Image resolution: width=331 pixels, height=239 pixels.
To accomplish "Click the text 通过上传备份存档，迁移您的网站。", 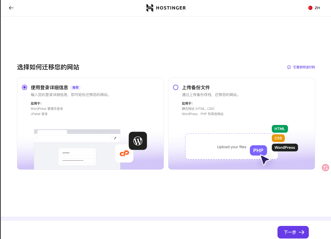I will [x=210, y=95].
